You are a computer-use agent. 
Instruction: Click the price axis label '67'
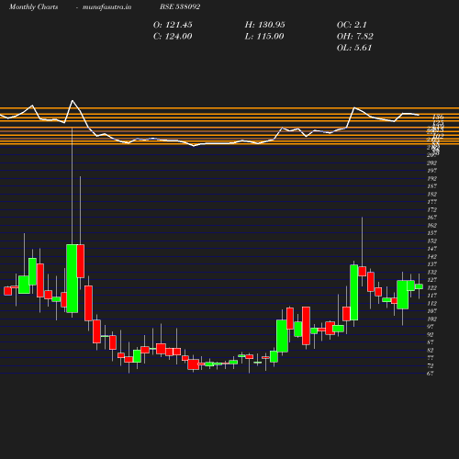tap(431, 374)
